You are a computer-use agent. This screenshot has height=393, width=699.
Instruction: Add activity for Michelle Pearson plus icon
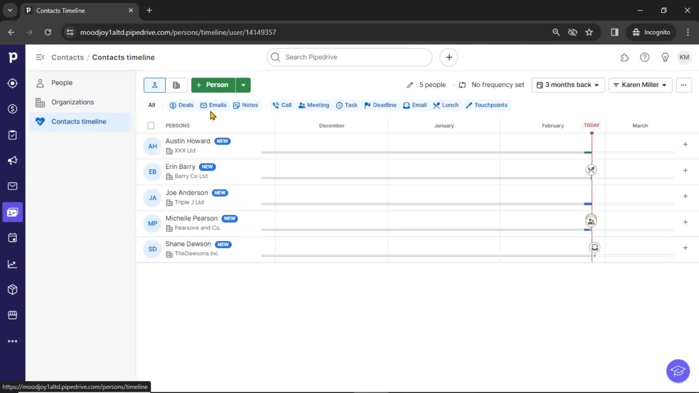(685, 222)
